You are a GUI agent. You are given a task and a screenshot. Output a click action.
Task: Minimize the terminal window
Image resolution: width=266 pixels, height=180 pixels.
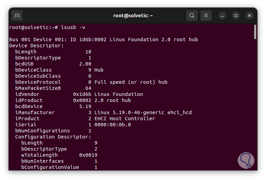click(x=222, y=16)
